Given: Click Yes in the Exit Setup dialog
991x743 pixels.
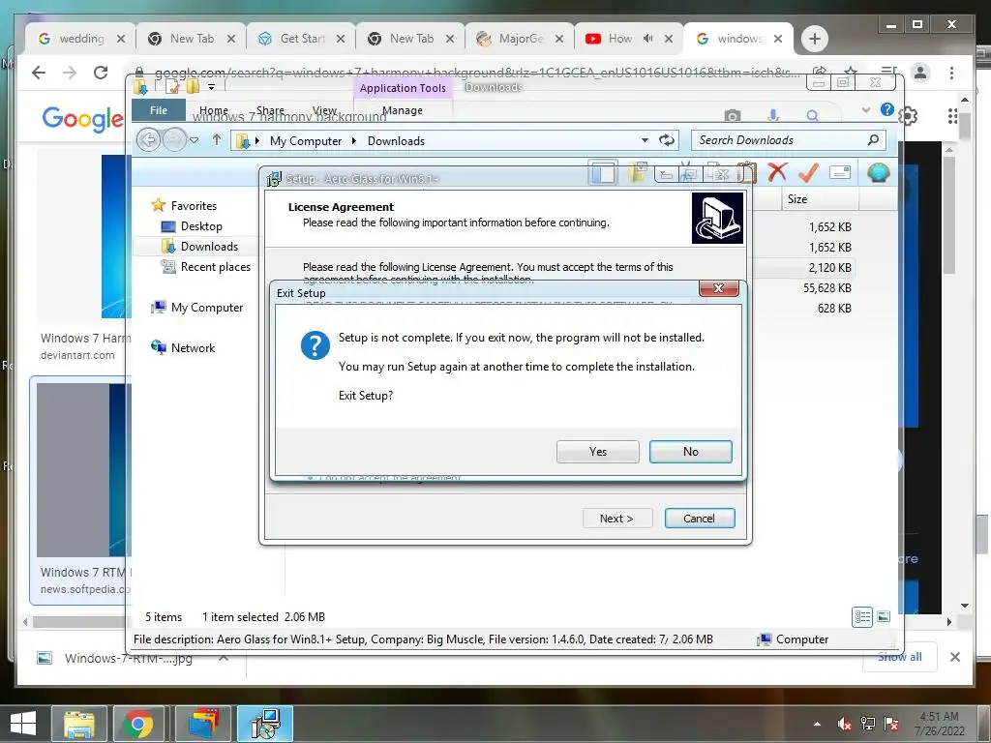Looking at the screenshot, I should point(597,452).
